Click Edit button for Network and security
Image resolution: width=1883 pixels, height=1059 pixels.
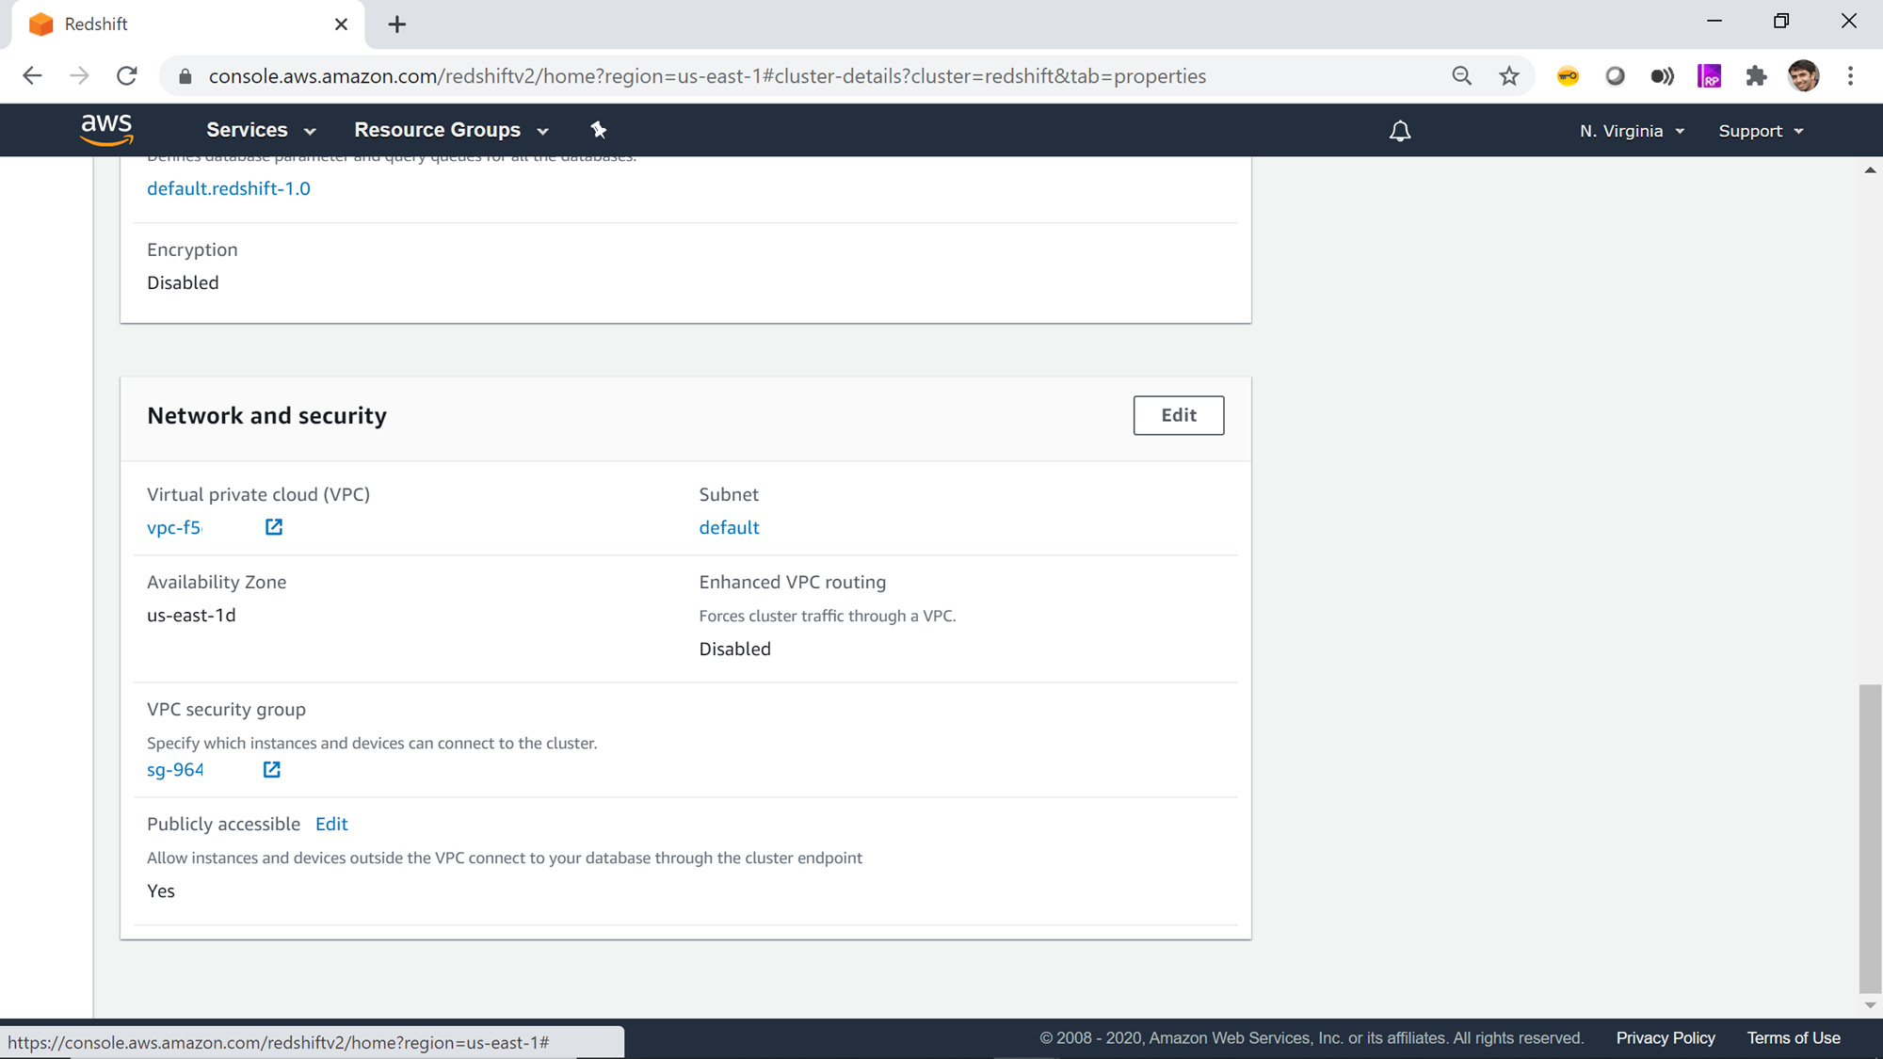(1178, 415)
